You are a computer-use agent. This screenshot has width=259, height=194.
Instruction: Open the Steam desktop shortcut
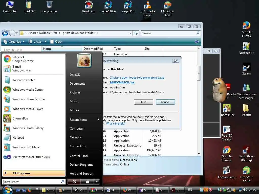(x=246, y=69)
